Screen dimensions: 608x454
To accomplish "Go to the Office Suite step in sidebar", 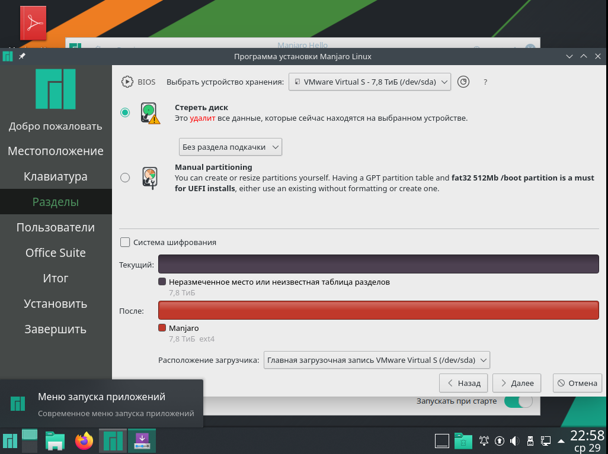I will [56, 253].
